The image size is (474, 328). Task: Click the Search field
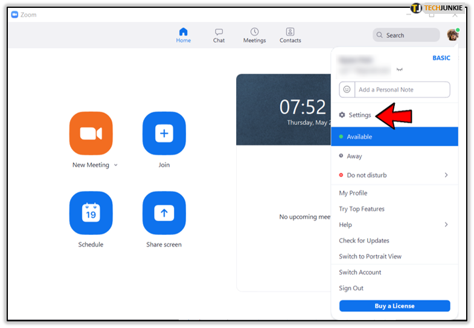(x=406, y=35)
